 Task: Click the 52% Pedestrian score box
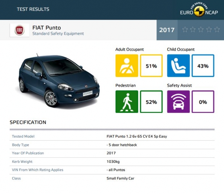pyautogui.click(x=151, y=102)
